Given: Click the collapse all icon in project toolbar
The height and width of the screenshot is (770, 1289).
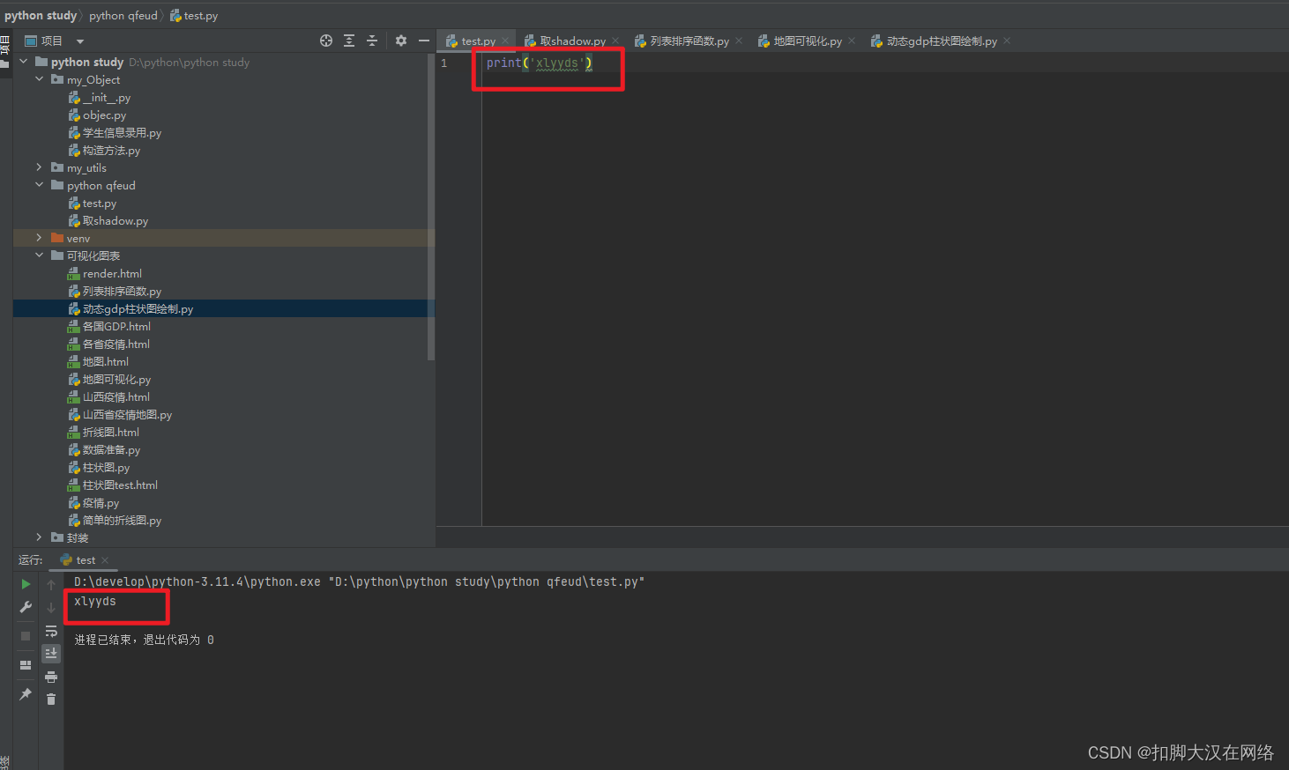Looking at the screenshot, I should (372, 41).
